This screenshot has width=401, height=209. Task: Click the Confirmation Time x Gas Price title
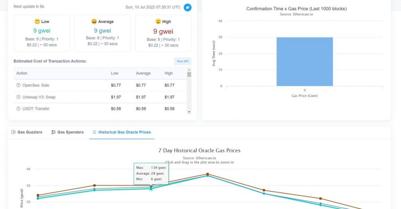tap(296, 9)
